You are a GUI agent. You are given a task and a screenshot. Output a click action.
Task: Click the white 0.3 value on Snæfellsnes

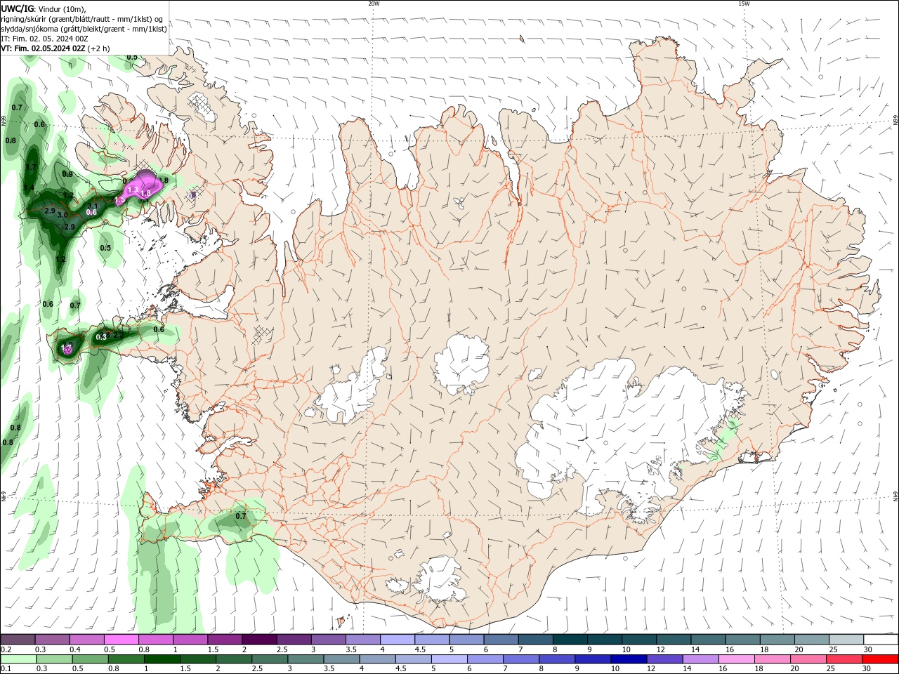click(101, 337)
